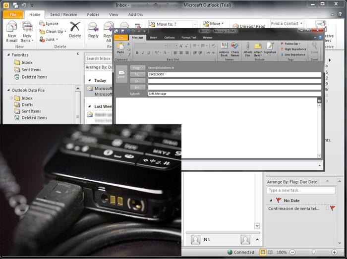Click the message window Help icon

320,38
